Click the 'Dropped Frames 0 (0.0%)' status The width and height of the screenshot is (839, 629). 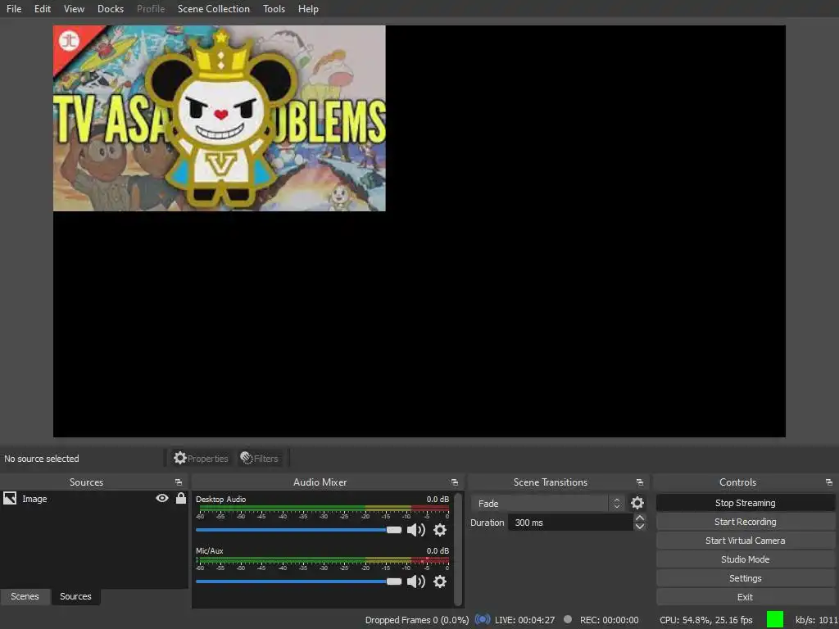click(x=417, y=620)
